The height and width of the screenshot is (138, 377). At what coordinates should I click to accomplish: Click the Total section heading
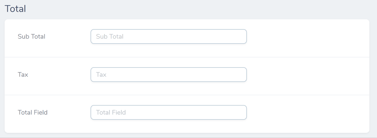[15, 9]
